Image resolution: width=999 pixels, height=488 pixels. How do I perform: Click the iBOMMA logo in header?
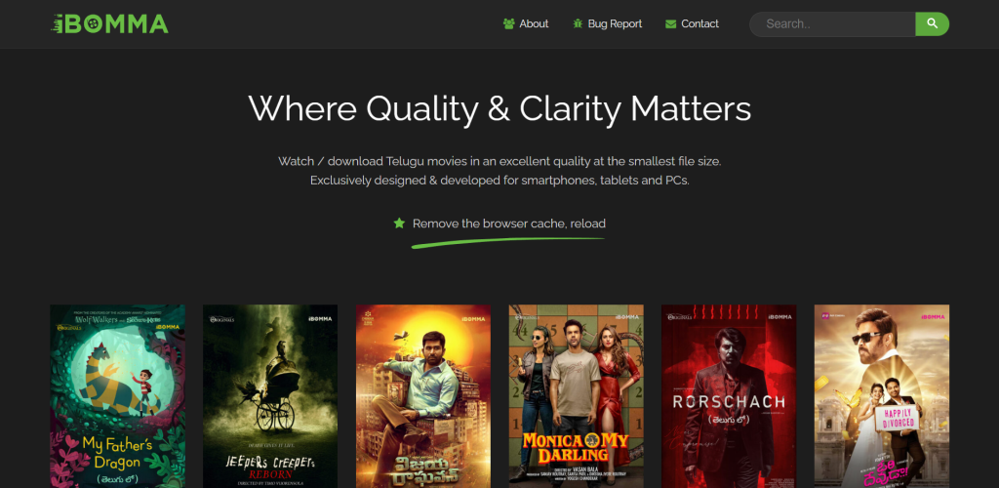coord(109,24)
